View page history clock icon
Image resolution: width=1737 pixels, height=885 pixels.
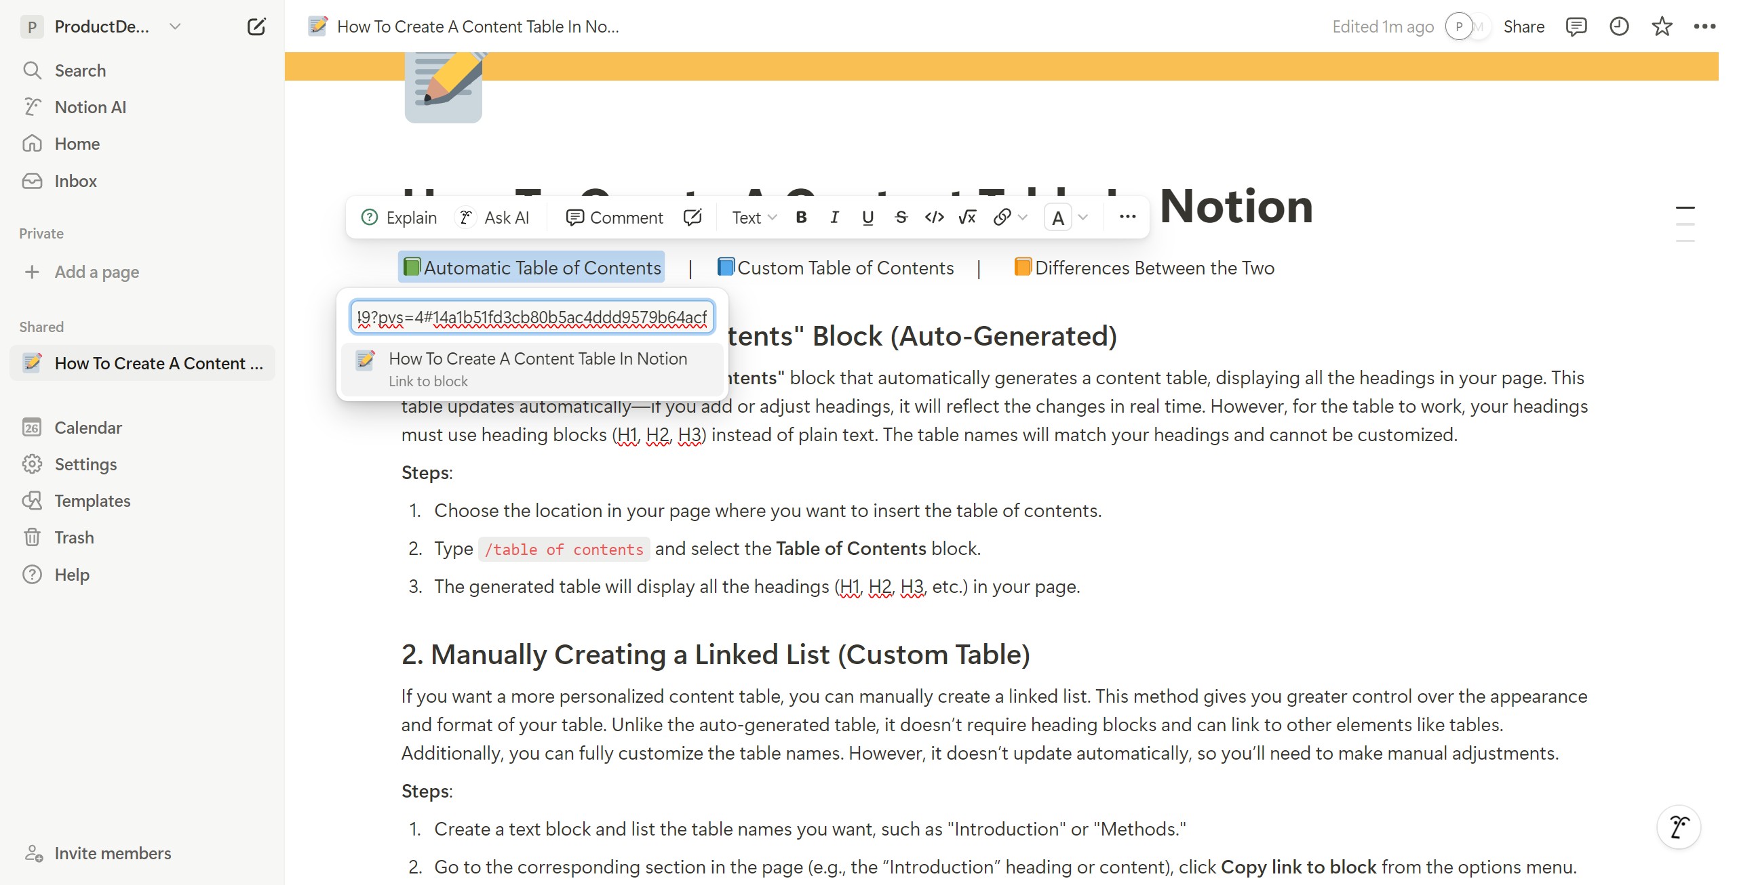pos(1619,27)
